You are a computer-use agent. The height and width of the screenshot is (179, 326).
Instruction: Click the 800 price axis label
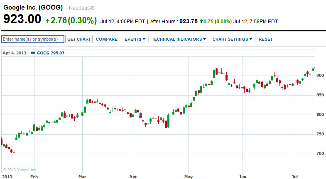tap(320, 115)
